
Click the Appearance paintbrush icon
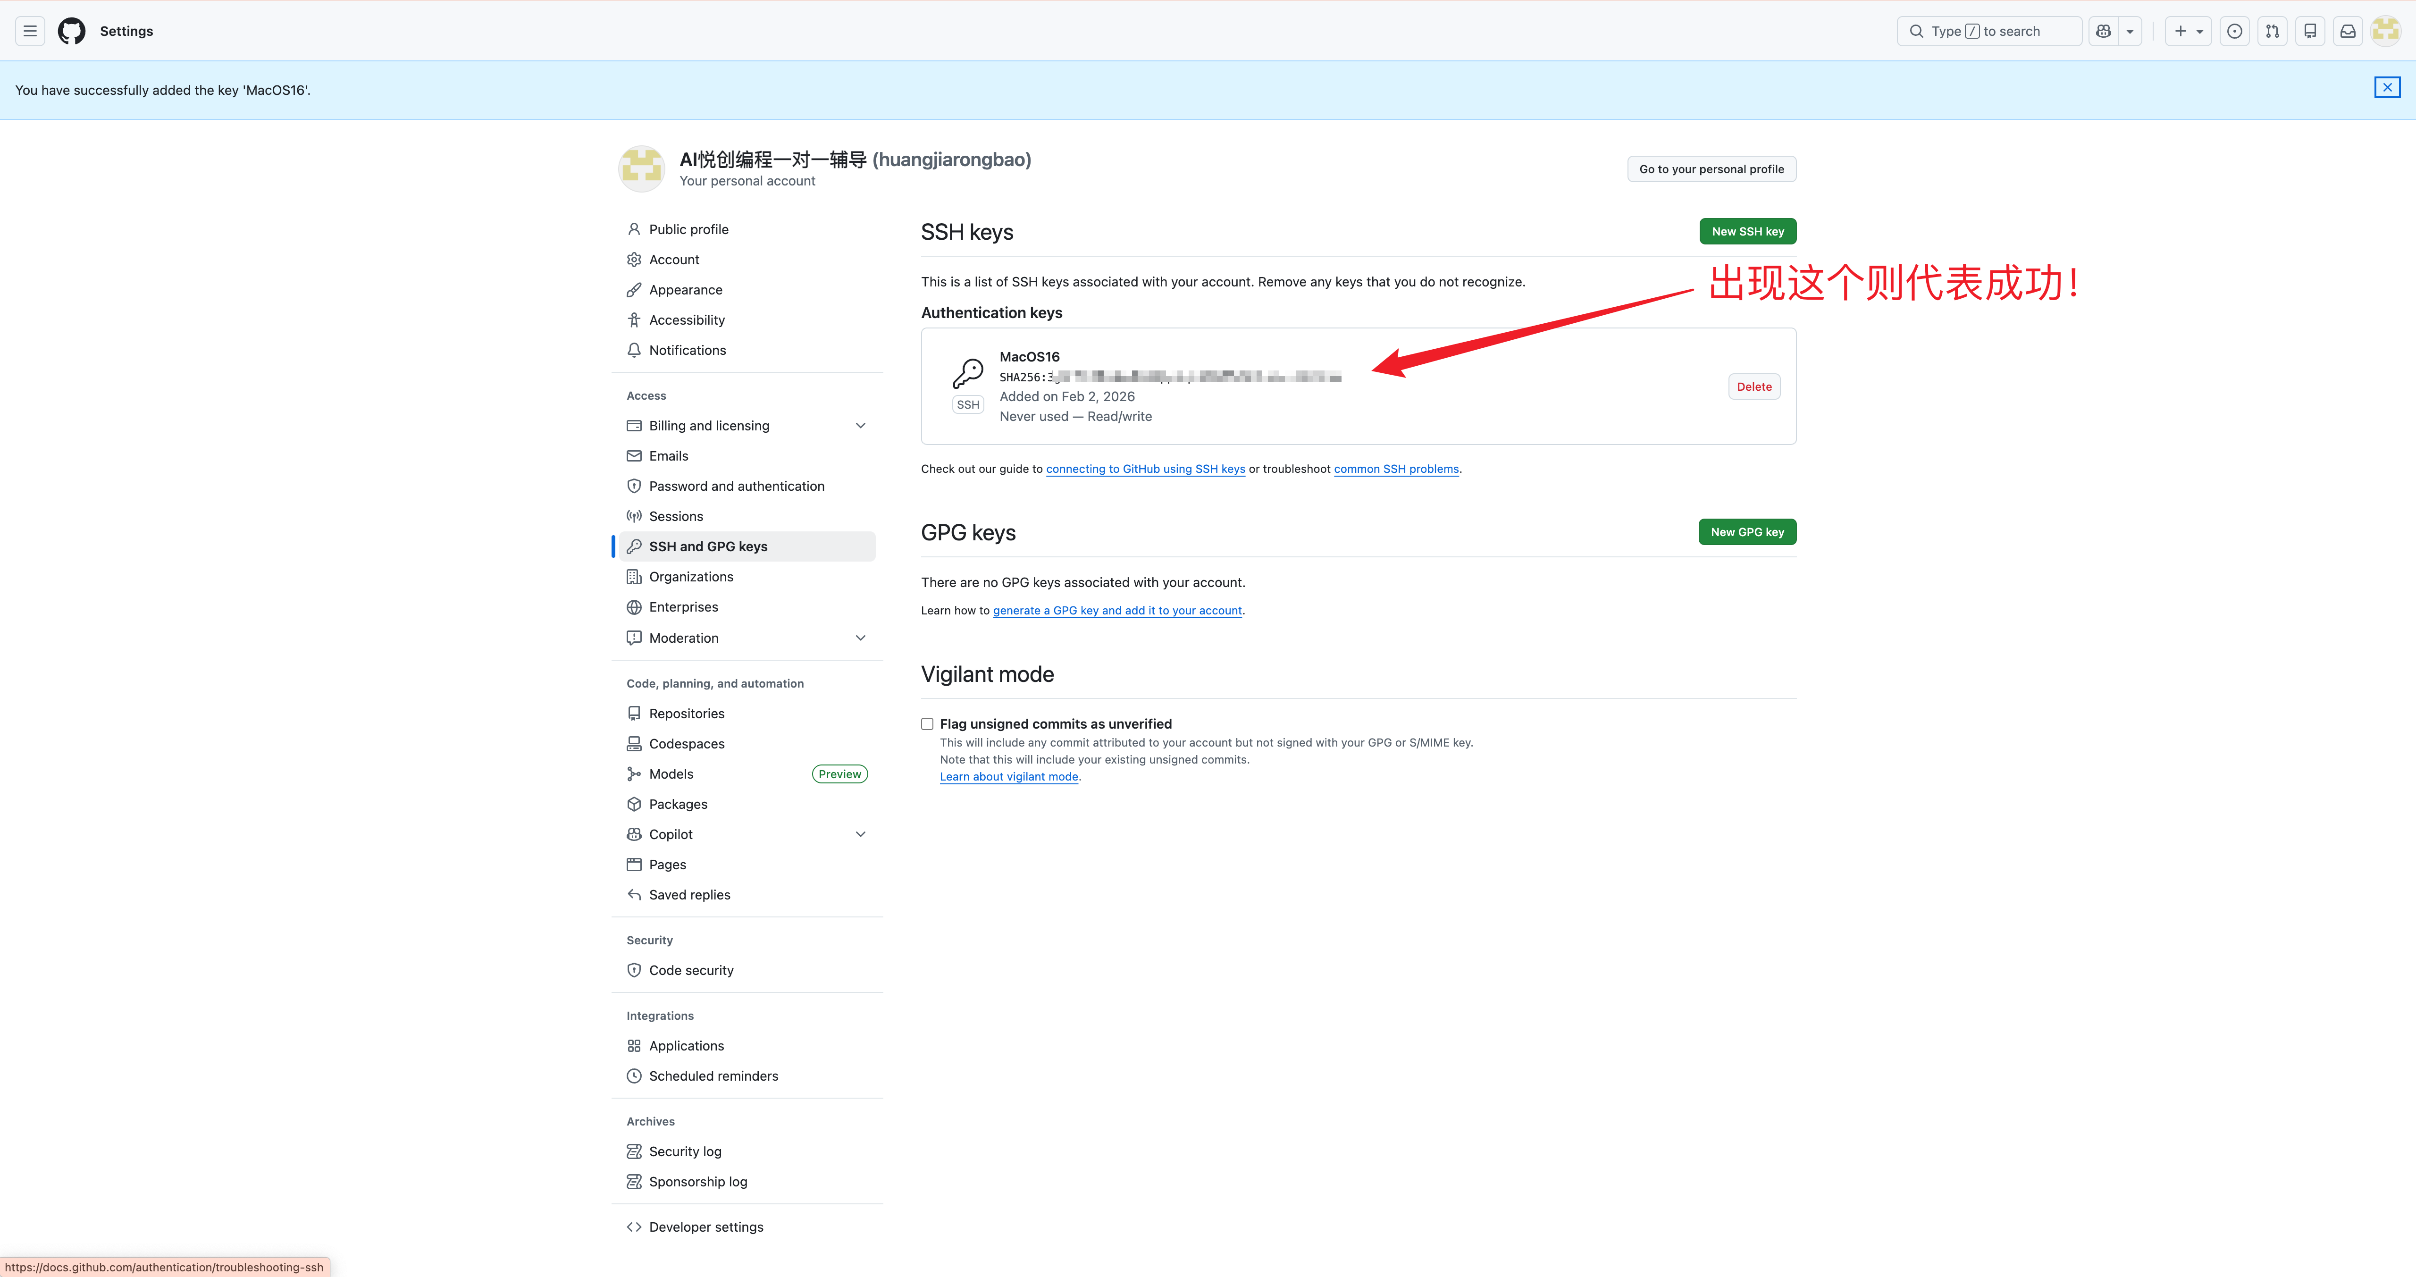[634, 290]
